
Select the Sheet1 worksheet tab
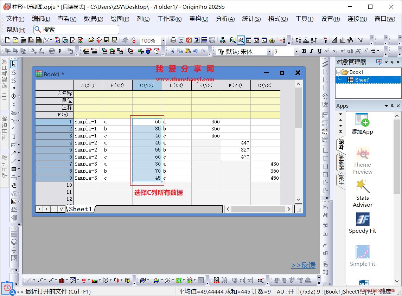[80, 209]
